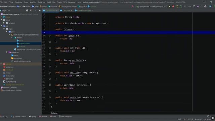
Task: Click the profiler run icon beside coverage
Action: pyautogui.click(x=181, y=6)
